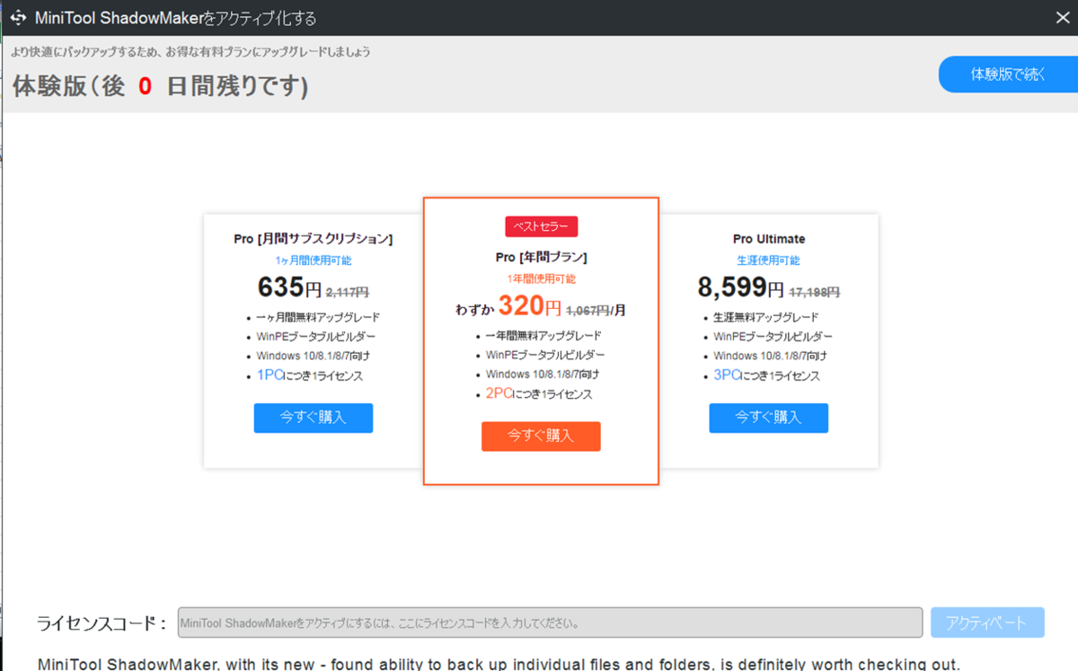Focus the license code input field
The width and height of the screenshot is (1078, 671).
click(x=550, y=622)
